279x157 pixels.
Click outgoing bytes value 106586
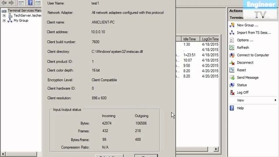(x=141, y=123)
